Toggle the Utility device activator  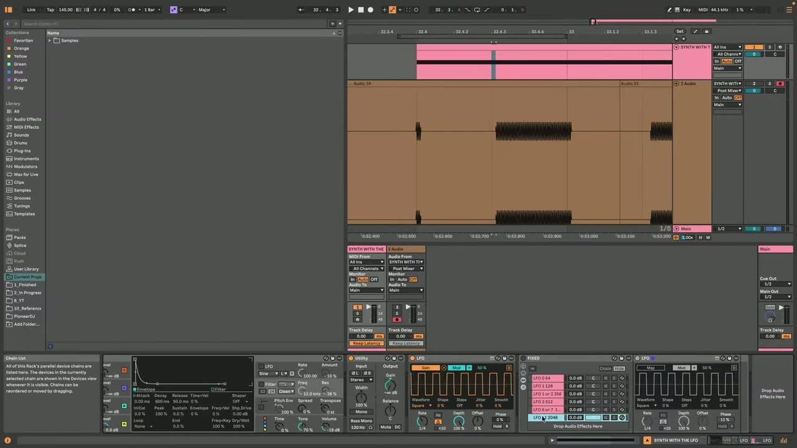coord(351,358)
